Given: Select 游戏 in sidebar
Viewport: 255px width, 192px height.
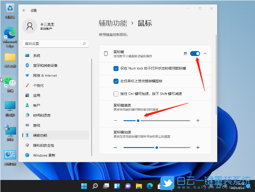Looking at the screenshot, I should (x=56, y=125).
